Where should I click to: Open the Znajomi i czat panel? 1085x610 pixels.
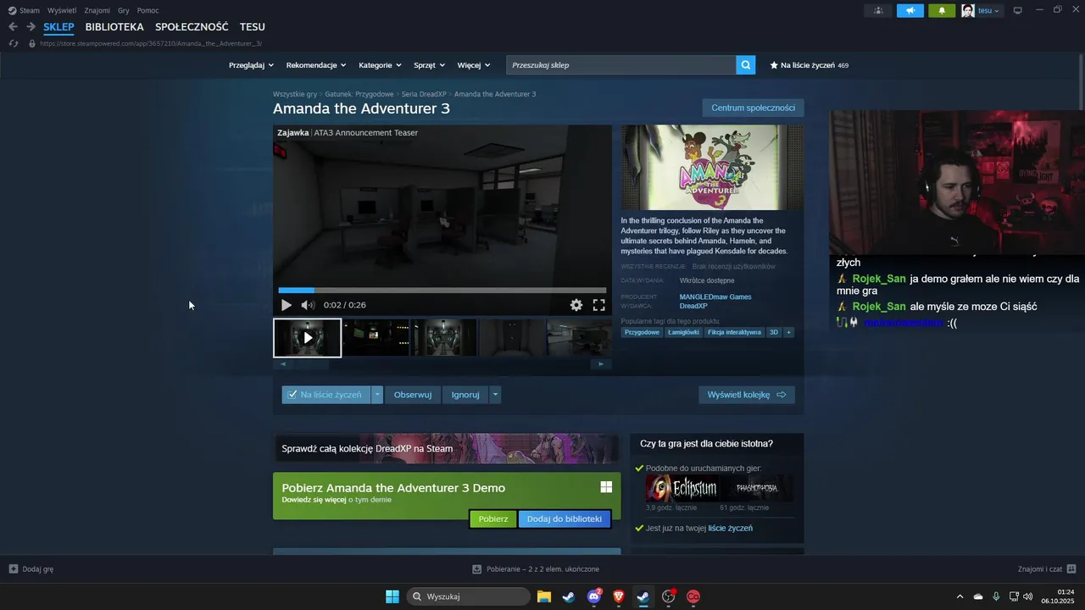point(1047,569)
